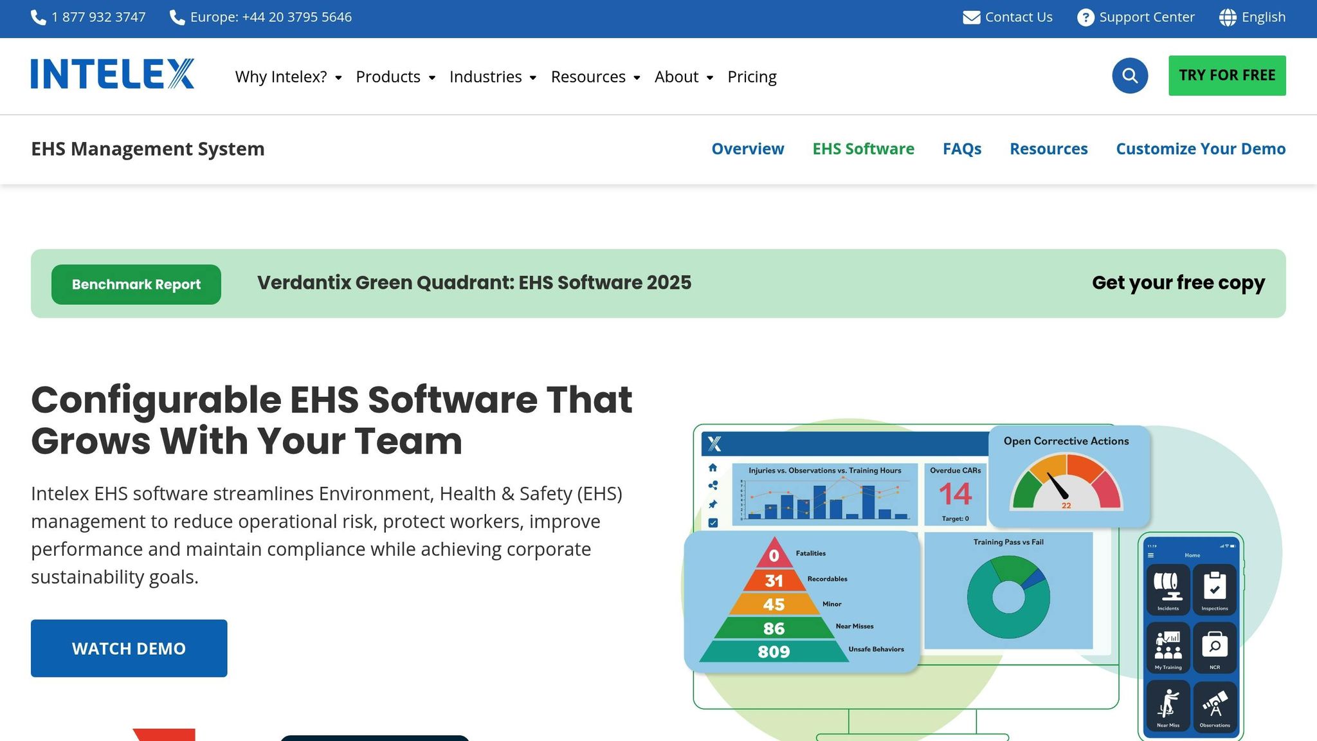The height and width of the screenshot is (741, 1317).
Task: Click the checkbox icon in dashboard sidebar
Action: pyautogui.click(x=713, y=523)
